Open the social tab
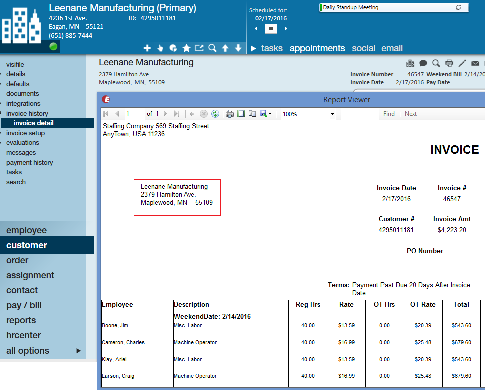The image size is (485, 390). (363, 48)
